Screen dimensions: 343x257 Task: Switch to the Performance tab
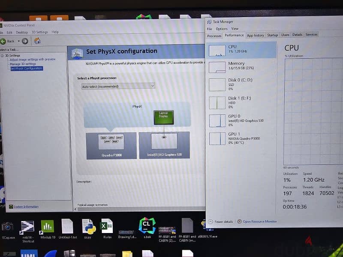(234, 35)
